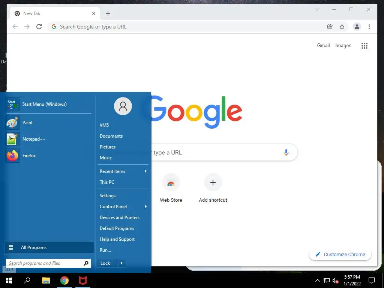384x288 pixels.
Task: Open VM5 user folder
Action: [104, 125]
